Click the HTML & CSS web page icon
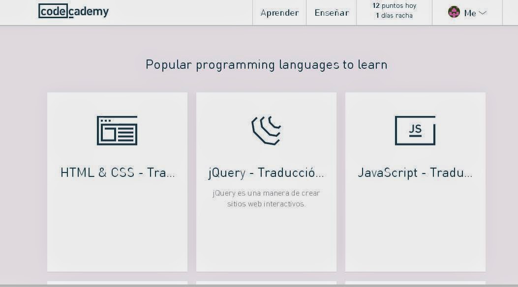The height and width of the screenshot is (287, 518). (x=117, y=130)
